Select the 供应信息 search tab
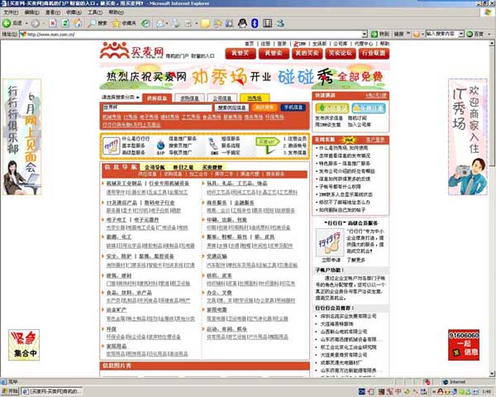Screen dimensions: 496x397 tap(157, 98)
